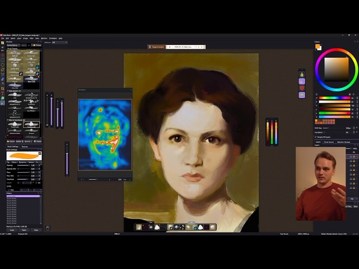Click the first brush icon in bottom canvas toolbar
Viewport: 359px width, 269px height.
point(139,227)
